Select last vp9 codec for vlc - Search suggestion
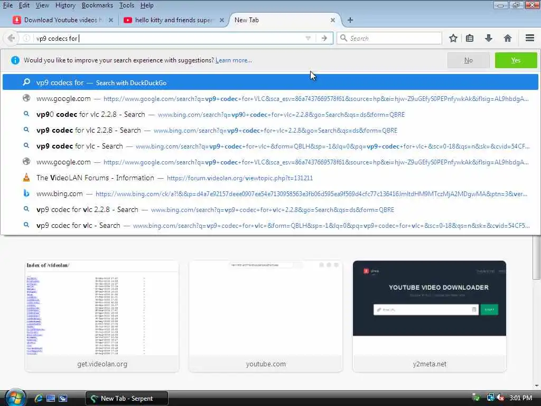This screenshot has height=406, width=541. click(x=270, y=225)
